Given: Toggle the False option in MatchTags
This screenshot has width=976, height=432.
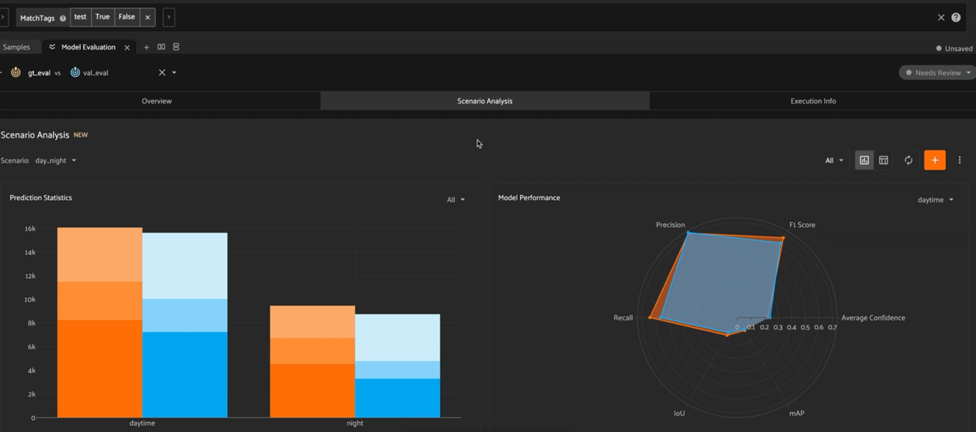Looking at the screenshot, I should pyautogui.click(x=127, y=17).
